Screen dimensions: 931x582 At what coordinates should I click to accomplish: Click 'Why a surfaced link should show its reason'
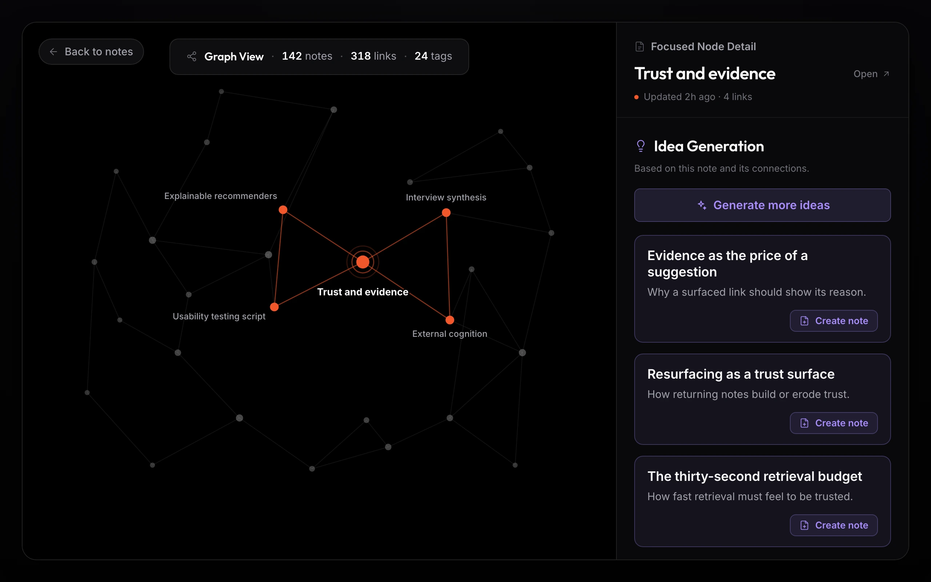tap(756, 292)
